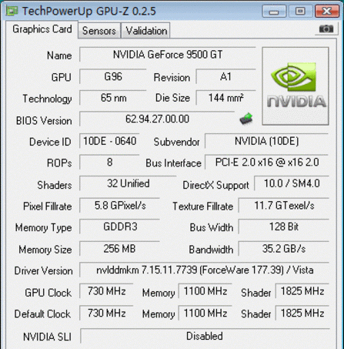The image size is (344, 349).
Task: Click the Memory Type field GDDR3
Action: [x=120, y=227]
